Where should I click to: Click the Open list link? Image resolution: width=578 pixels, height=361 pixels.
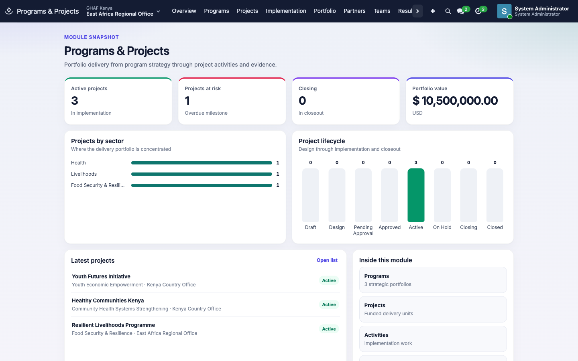(327, 260)
